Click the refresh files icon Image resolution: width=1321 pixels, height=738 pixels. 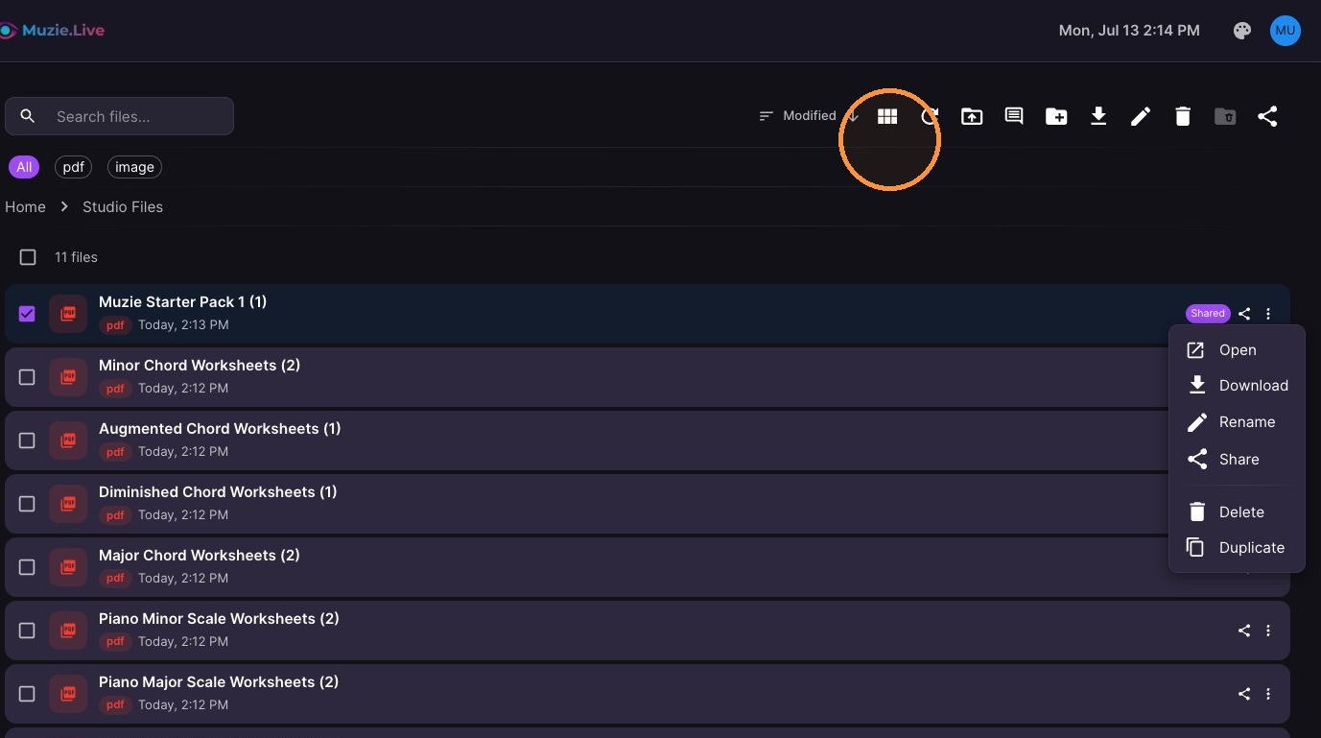coord(930,116)
